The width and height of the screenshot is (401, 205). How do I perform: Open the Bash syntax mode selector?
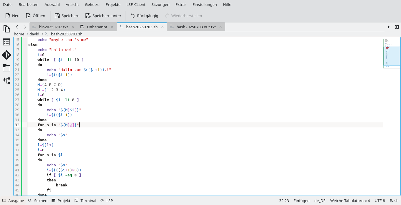(394, 201)
